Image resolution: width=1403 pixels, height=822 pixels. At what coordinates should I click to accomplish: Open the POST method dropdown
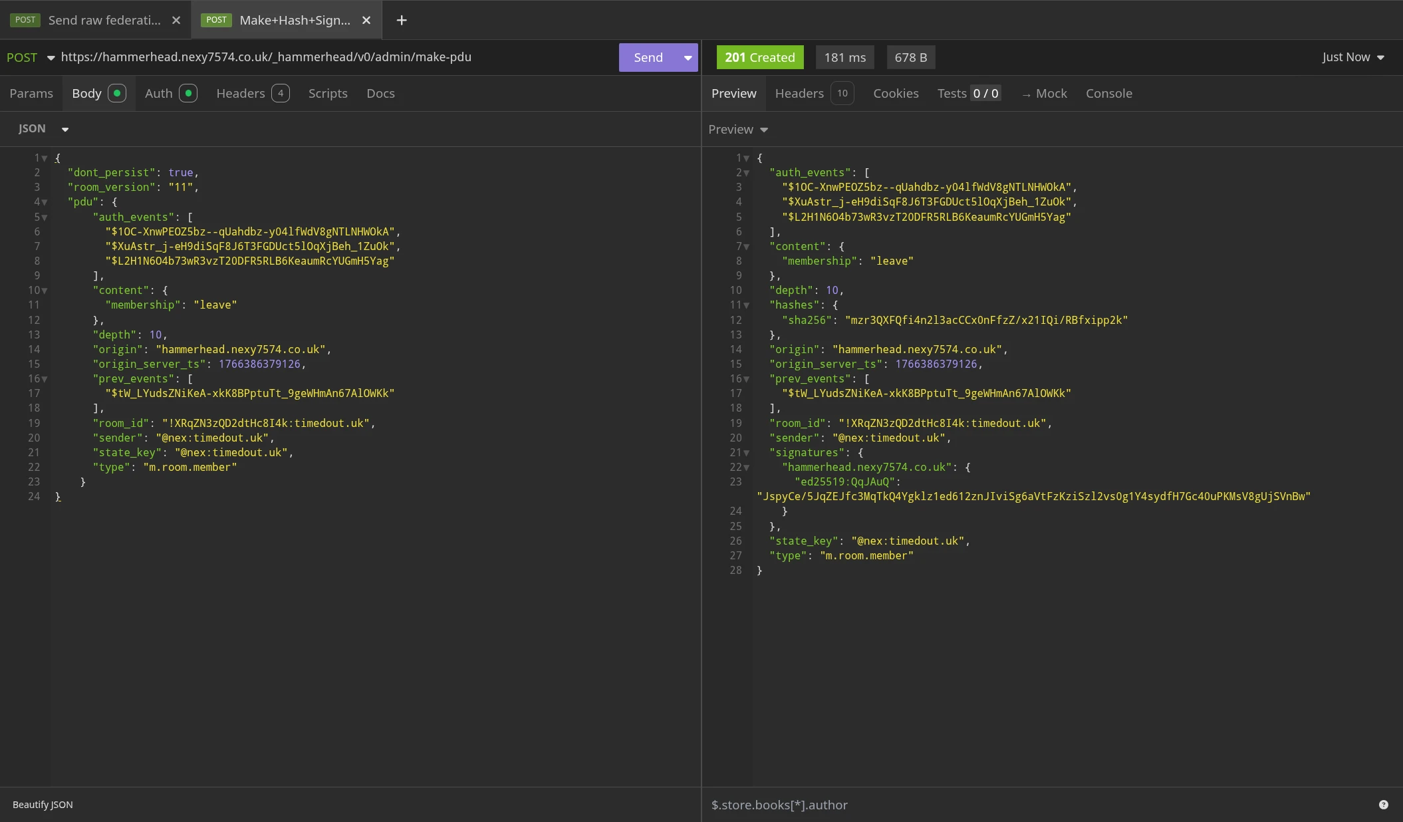pyautogui.click(x=30, y=58)
